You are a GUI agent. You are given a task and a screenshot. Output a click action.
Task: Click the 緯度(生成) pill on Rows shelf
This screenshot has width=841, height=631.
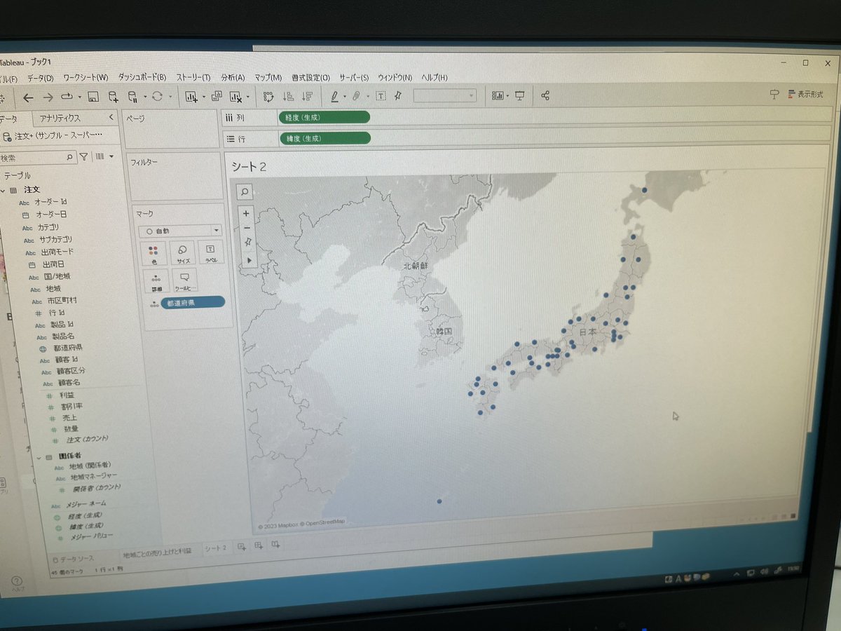(324, 138)
